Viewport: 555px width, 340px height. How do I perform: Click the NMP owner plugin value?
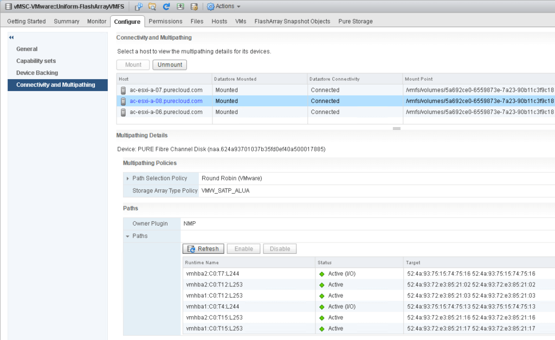click(190, 223)
